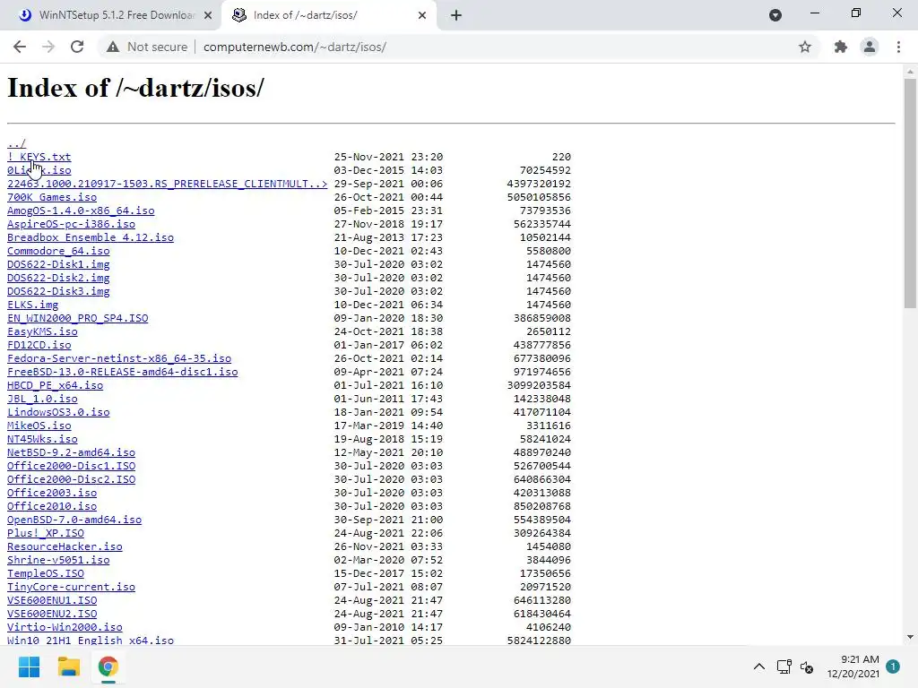Viewport: 918px width, 688px height.
Task: Download Office2000-Disc1.ISO
Action: 71,466
